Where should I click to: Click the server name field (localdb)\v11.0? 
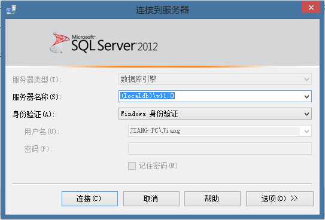215,96
